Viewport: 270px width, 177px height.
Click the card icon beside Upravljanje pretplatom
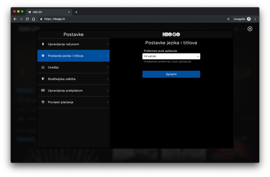click(43, 90)
